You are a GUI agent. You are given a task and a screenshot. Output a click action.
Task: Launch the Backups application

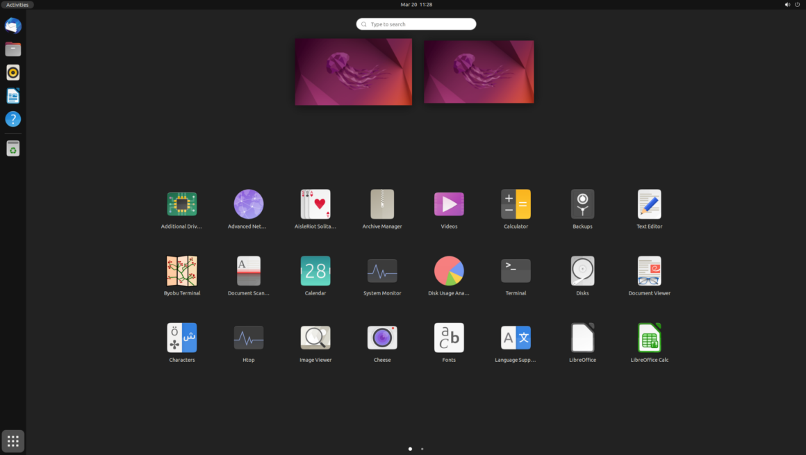point(582,204)
